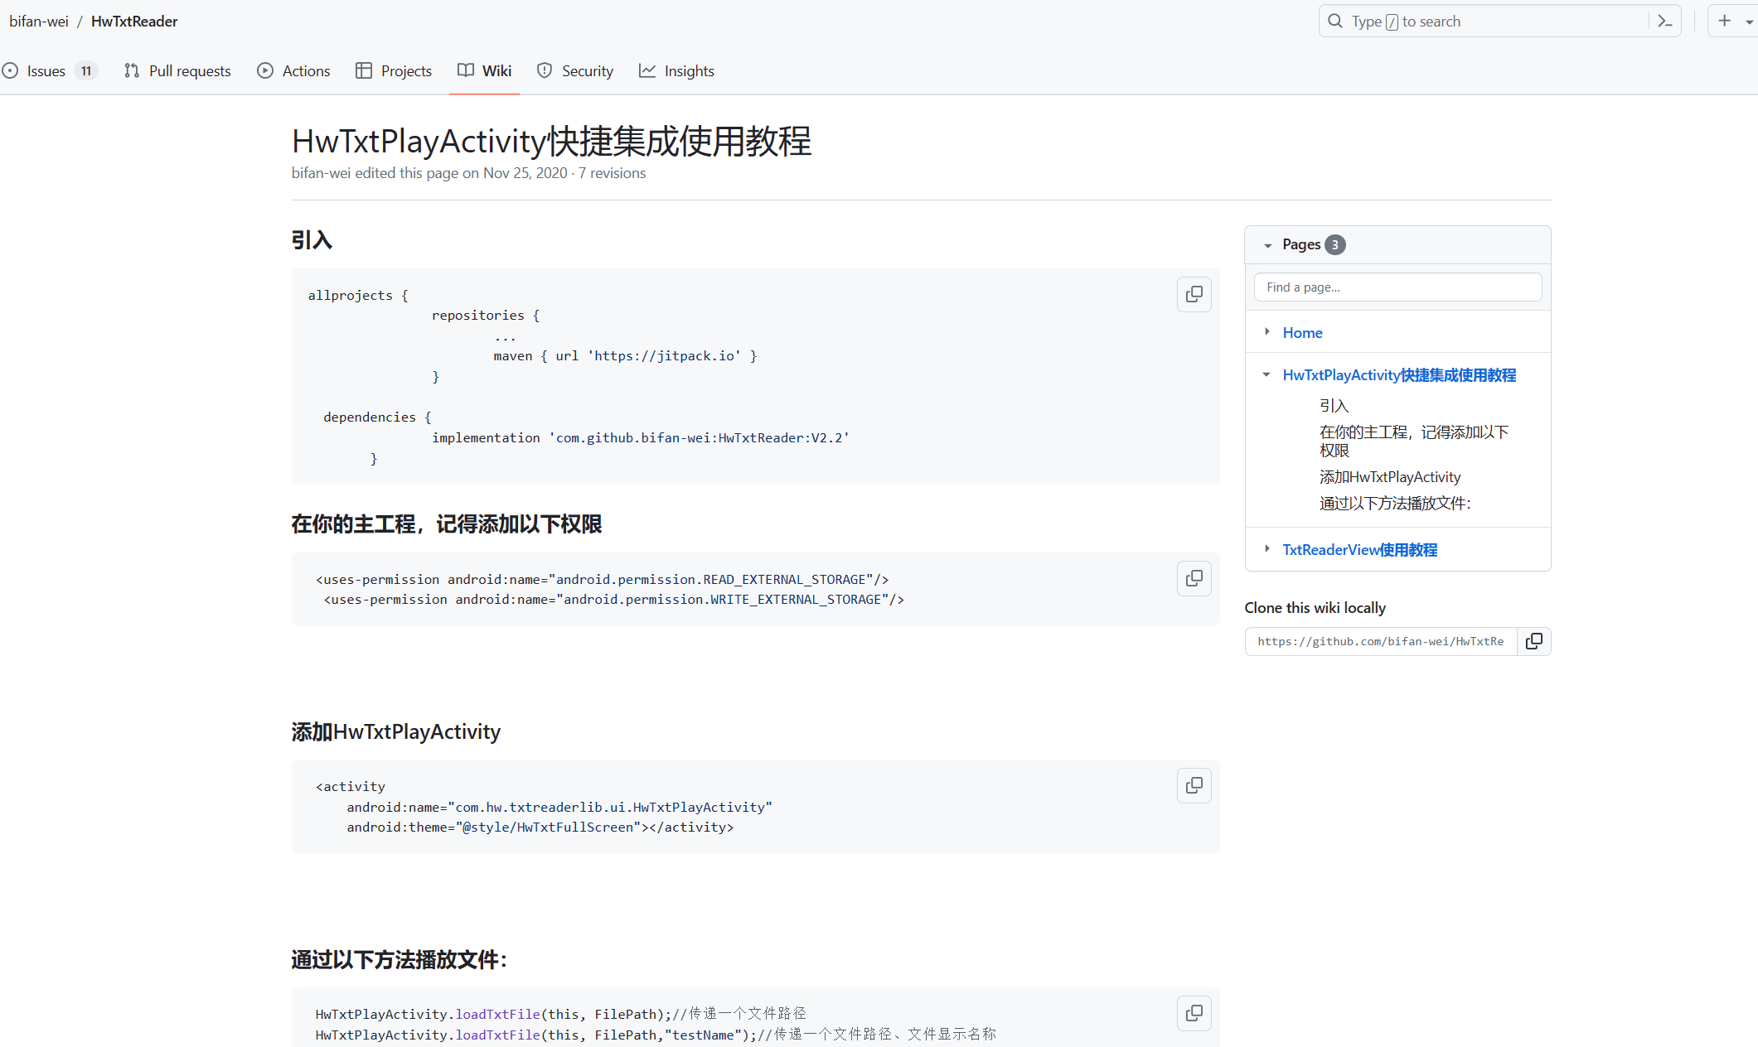Copy the activity manifest code block
The height and width of the screenshot is (1047, 1758).
1194,785
